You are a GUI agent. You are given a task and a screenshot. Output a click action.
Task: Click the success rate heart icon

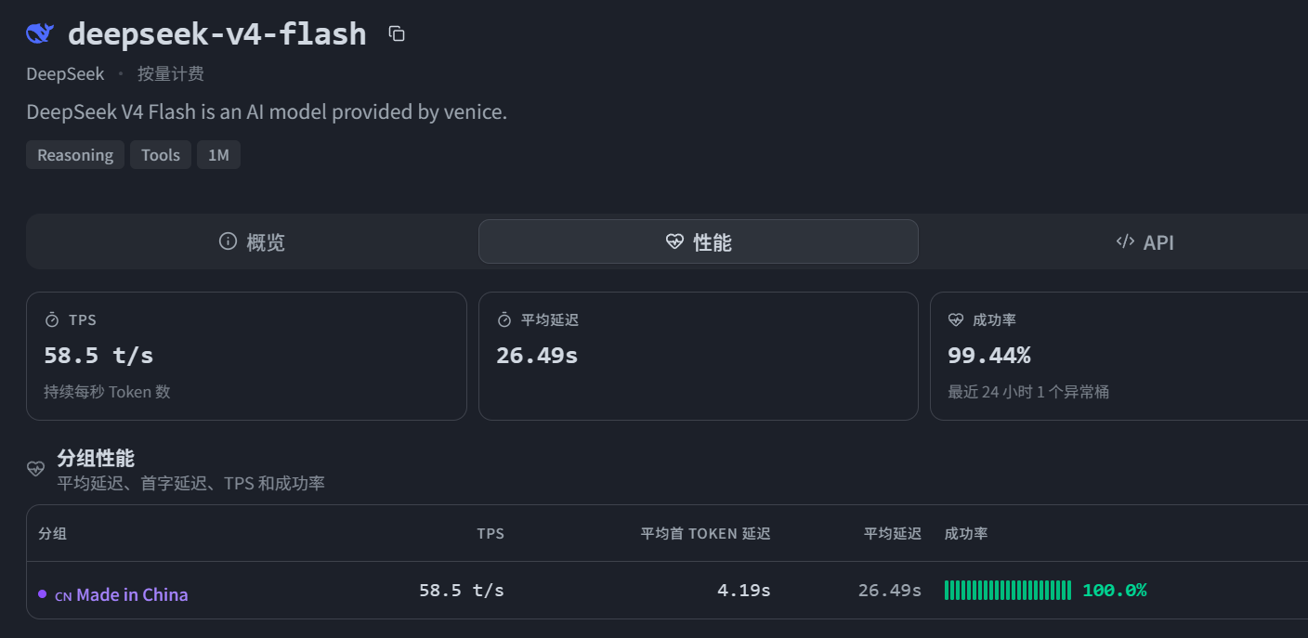coord(956,319)
